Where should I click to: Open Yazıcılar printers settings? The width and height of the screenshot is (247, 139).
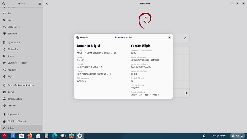21,105
